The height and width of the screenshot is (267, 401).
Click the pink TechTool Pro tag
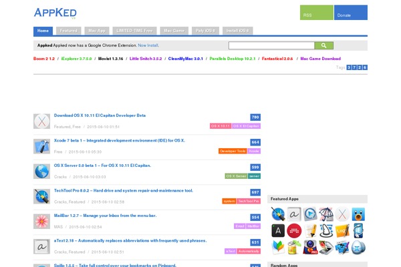pyautogui.click(x=249, y=201)
